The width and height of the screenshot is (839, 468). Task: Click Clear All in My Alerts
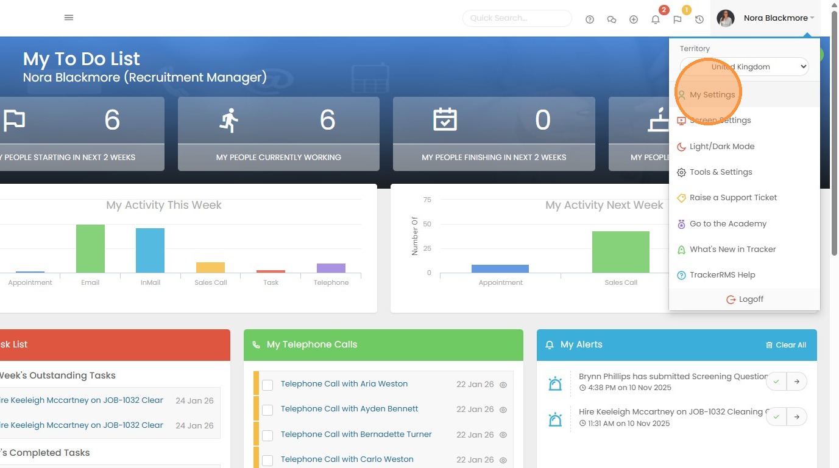click(786, 345)
